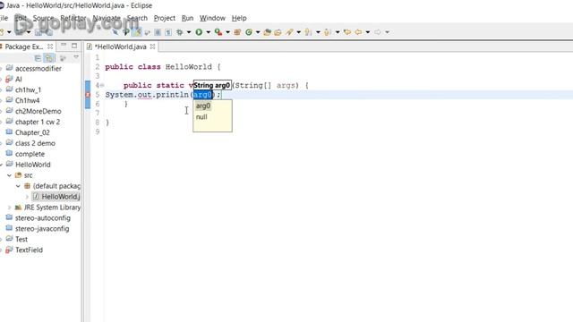573x322 pixels.
Task: Click 'String[] args' parameter in code
Action: pyautogui.click(x=266, y=86)
